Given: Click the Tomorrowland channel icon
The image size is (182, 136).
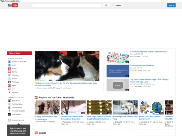Looking at the screenshot, I should (9, 107).
